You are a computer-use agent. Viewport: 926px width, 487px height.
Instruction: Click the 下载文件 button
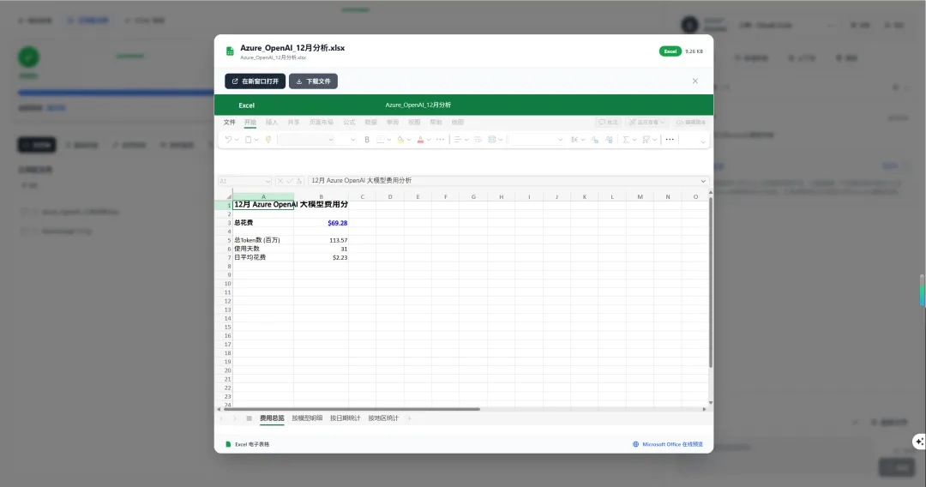[313, 81]
